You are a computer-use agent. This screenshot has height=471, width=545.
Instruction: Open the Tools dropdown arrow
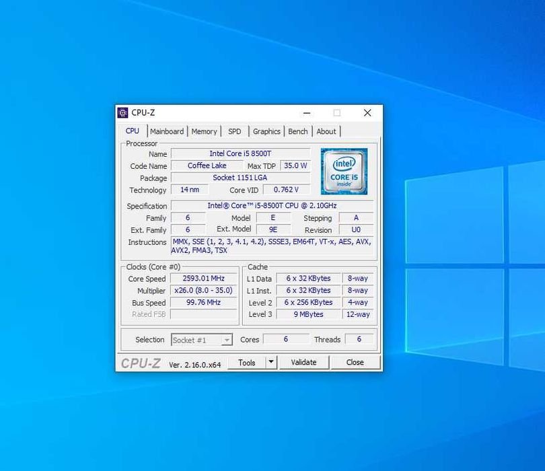271,362
